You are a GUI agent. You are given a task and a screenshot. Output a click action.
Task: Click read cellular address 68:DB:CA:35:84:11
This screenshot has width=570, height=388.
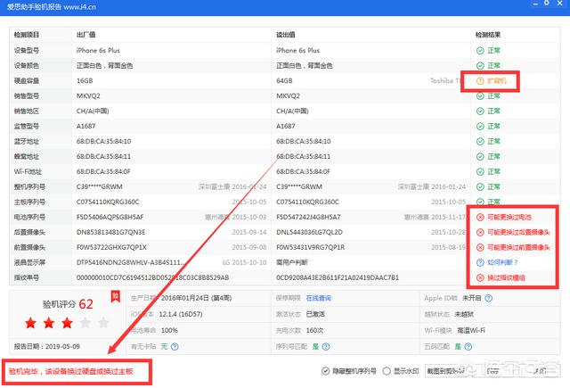click(x=303, y=156)
